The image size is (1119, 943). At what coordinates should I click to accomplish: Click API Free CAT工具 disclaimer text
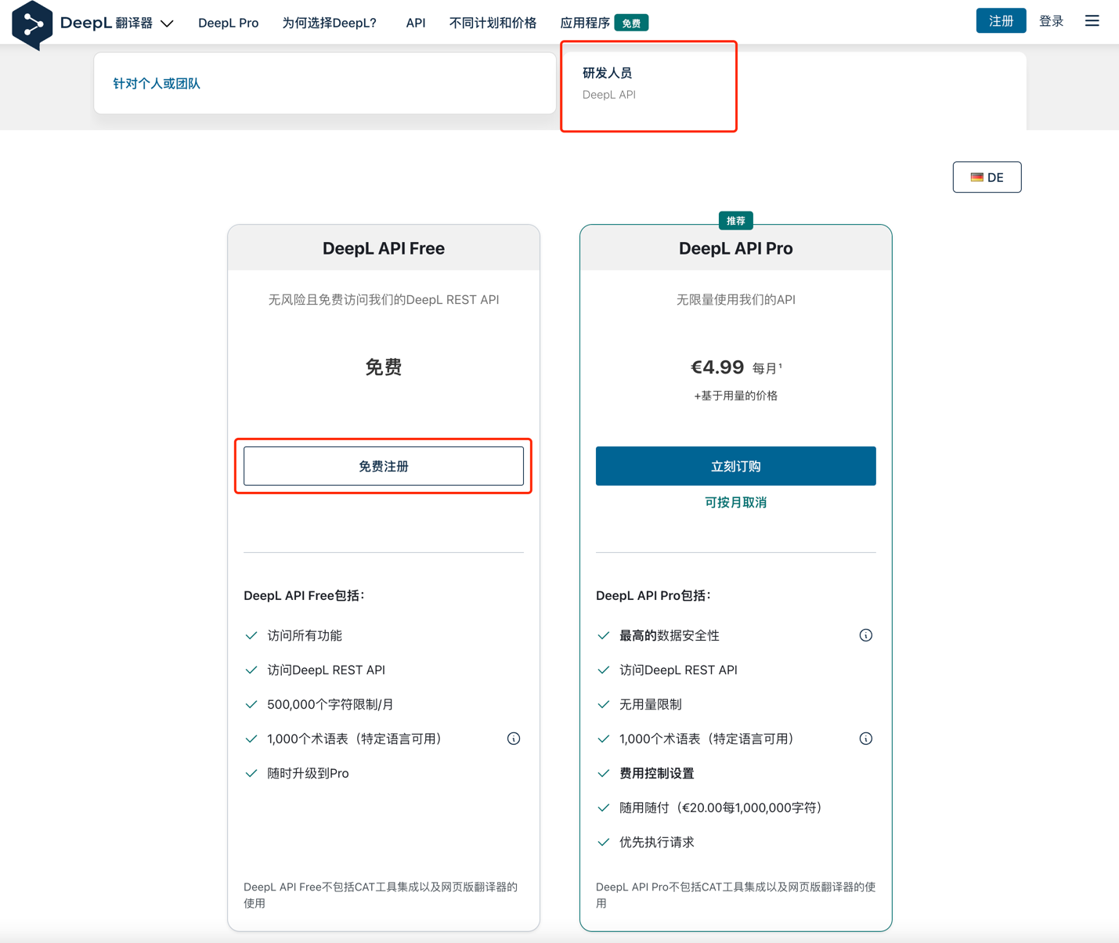tap(381, 894)
